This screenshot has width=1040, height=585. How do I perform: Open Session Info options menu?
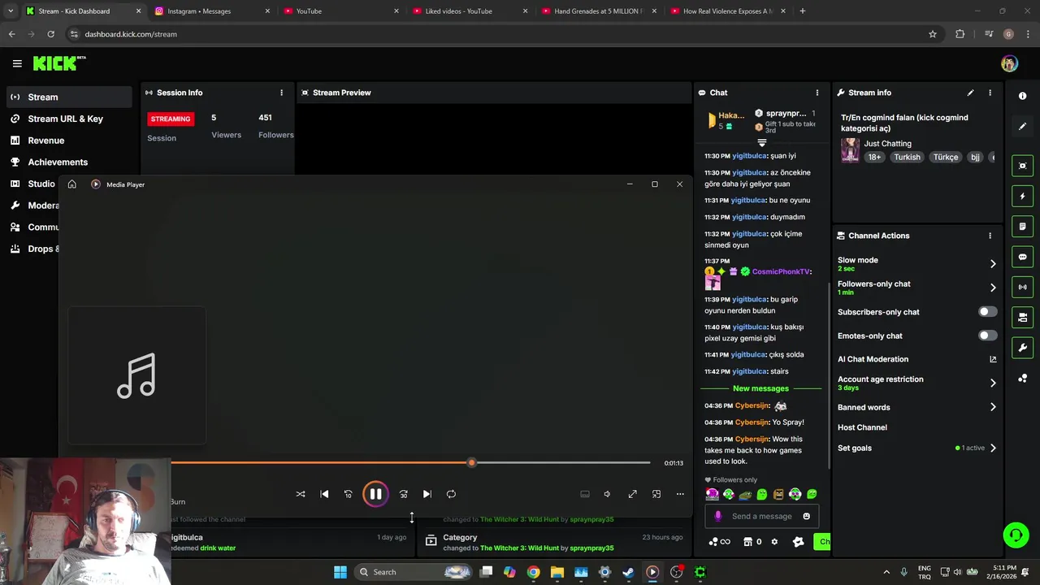282,93
